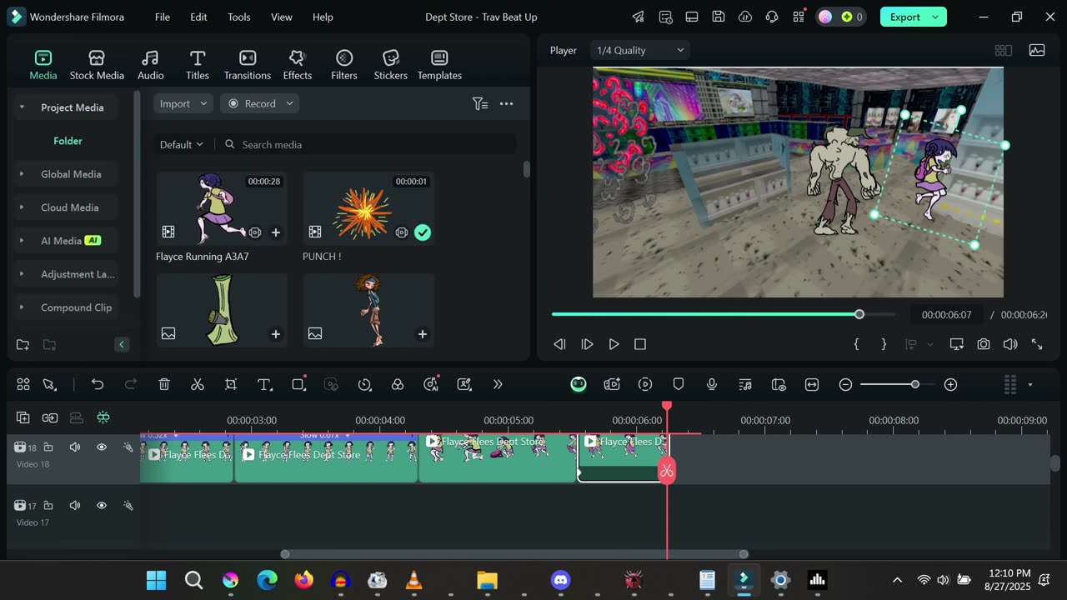Screen dimensions: 1067x600
Task: Open the View menu
Action: (282, 17)
